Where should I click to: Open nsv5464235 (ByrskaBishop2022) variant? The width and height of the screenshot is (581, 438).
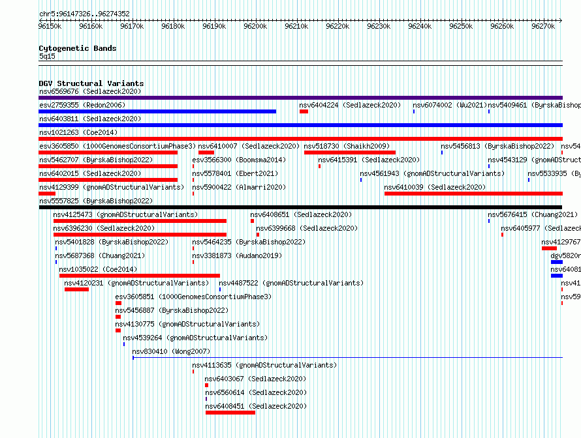click(249, 242)
